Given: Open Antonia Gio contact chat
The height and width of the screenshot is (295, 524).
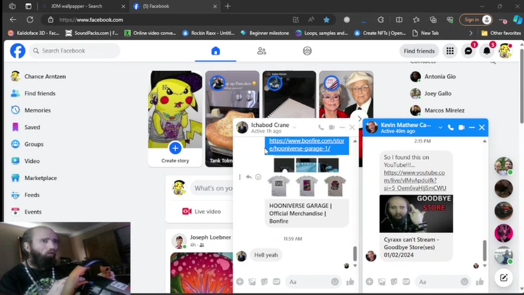Looking at the screenshot, I should point(440,77).
